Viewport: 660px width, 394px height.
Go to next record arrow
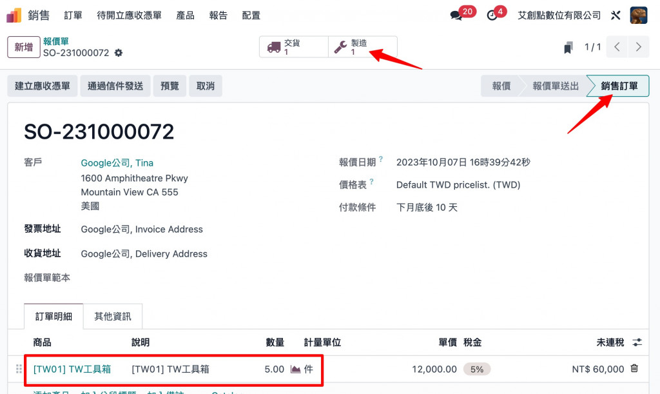(639, 46)
